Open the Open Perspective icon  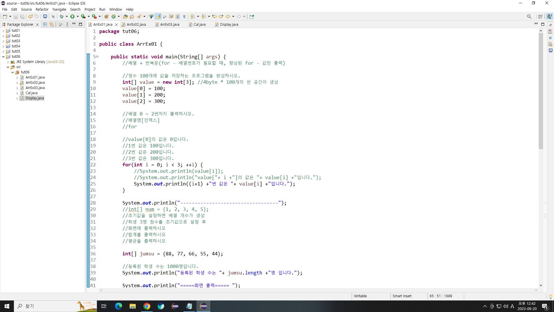pos(540,16)
